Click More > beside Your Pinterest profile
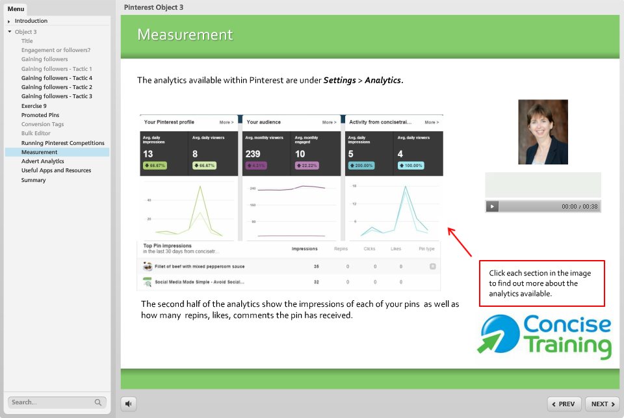The image size is (624, 418). coord(226,122)
